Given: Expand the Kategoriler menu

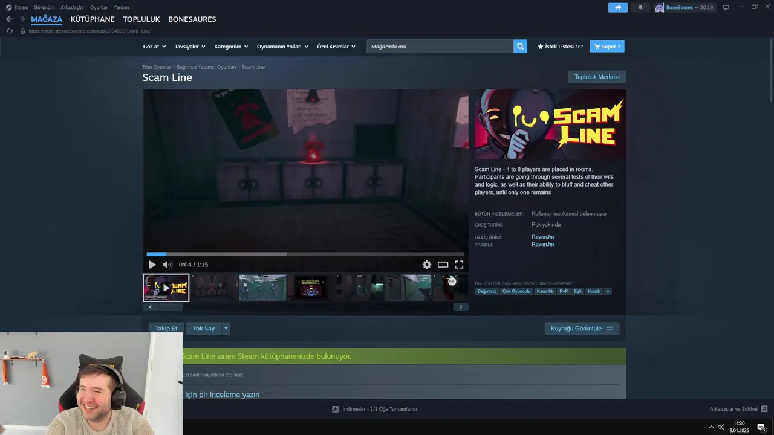Looking at the screenshot, I should (x=231, y=47).
